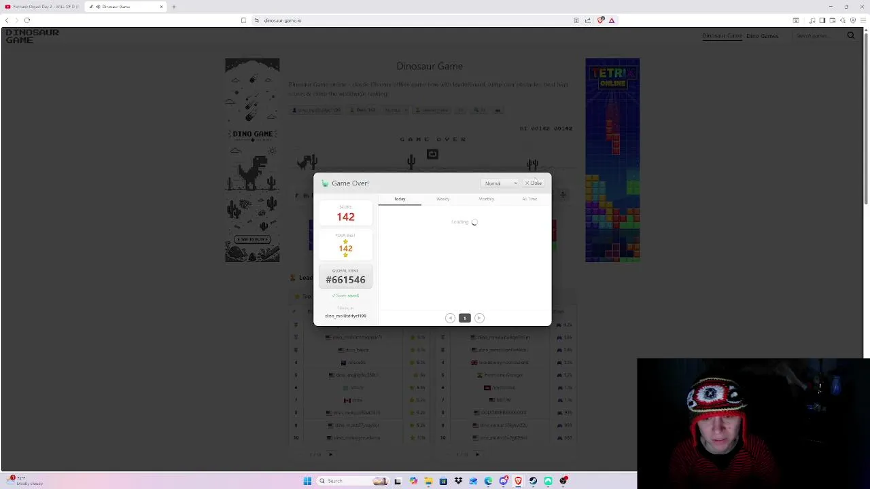This screenshot has width=870, height=489.
Task: Open the browser hamburger menu
Action: click(863, 20)
